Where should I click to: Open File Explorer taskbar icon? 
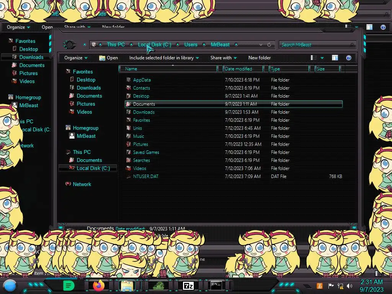(127, 286)
